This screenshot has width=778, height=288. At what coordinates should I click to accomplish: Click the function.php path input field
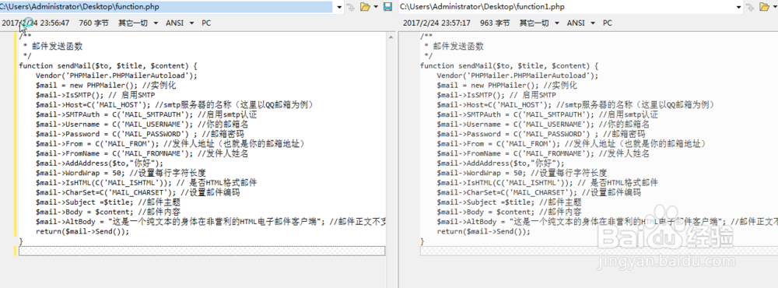pyautogui.click(x=166, y=7)
